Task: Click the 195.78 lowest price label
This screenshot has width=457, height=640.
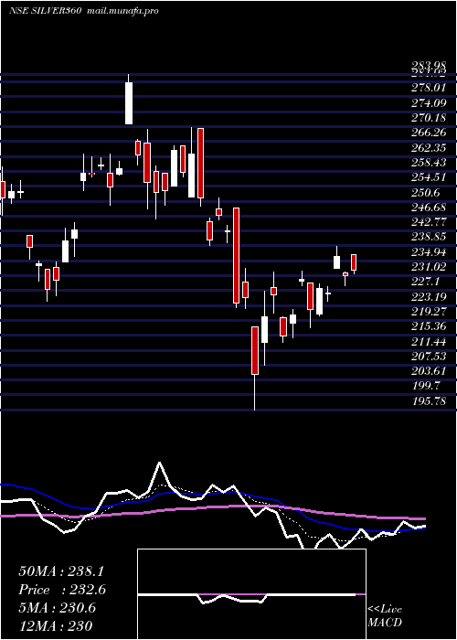Action: click(x=429, y=400)
